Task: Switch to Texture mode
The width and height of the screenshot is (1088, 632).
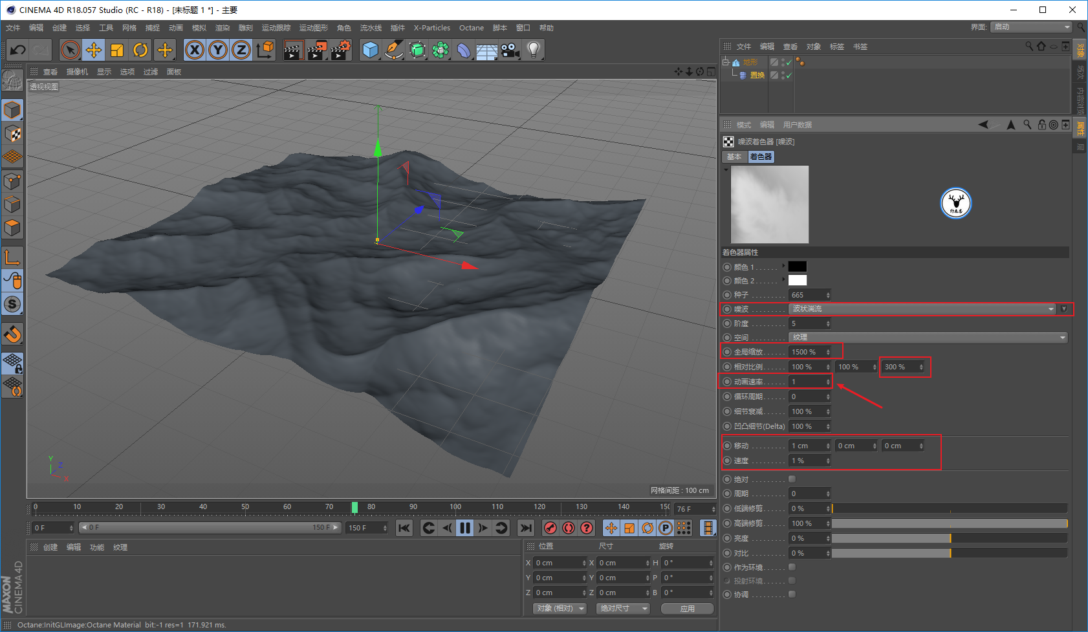Action: point(12,134)
